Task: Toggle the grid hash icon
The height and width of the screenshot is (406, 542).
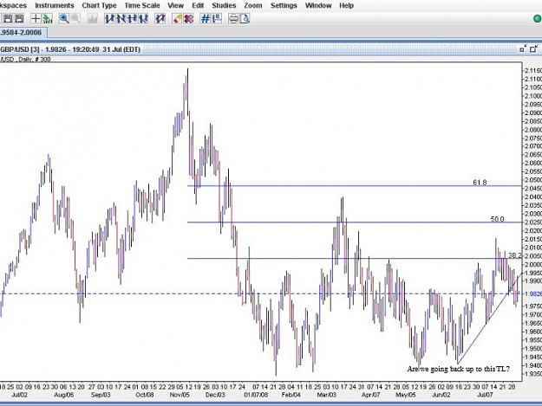Action: (206, 19)
